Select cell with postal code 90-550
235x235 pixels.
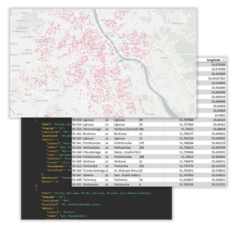[x=77, y=129]
